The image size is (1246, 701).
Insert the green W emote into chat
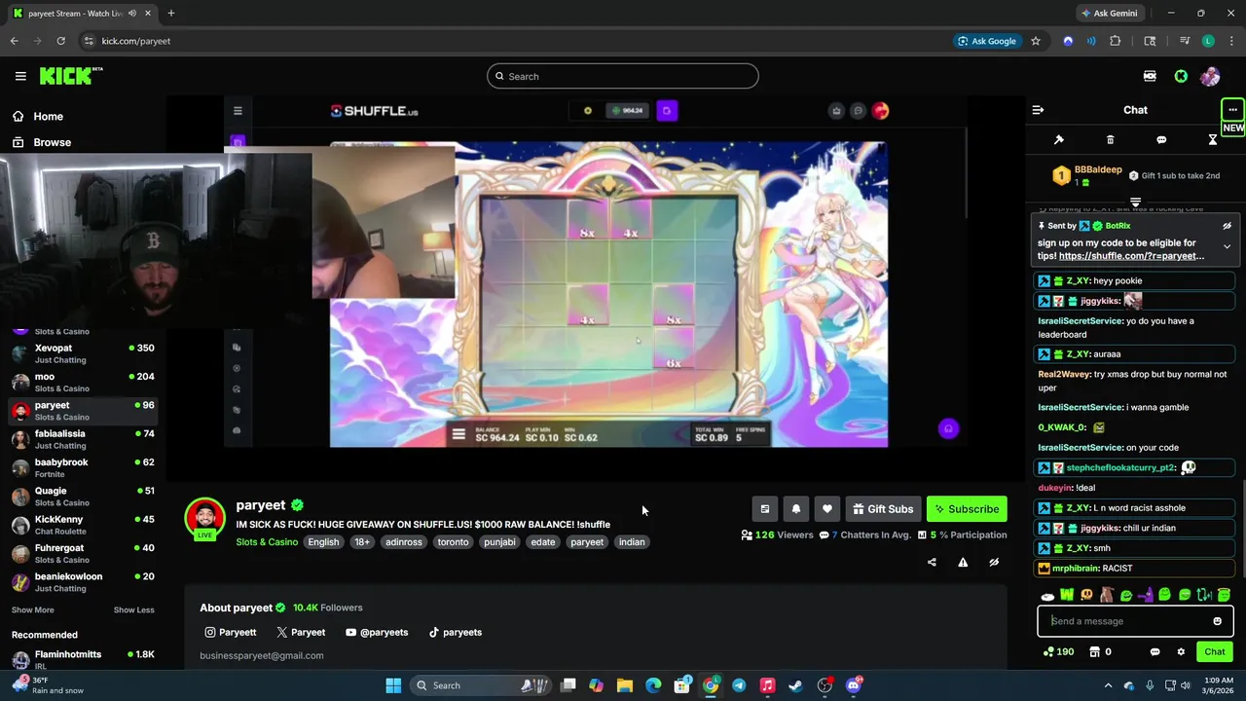coord(1067,595)
